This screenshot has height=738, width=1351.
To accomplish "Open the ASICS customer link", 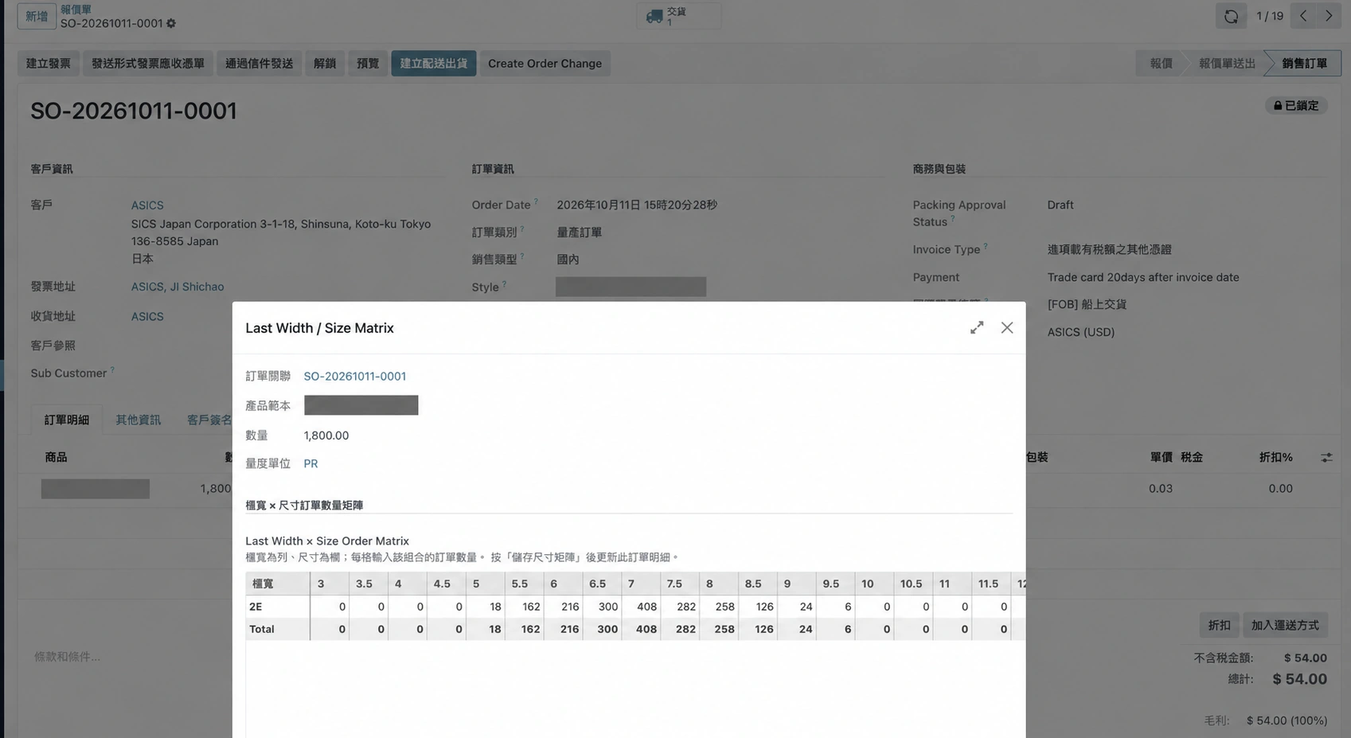I will [147, 205].
